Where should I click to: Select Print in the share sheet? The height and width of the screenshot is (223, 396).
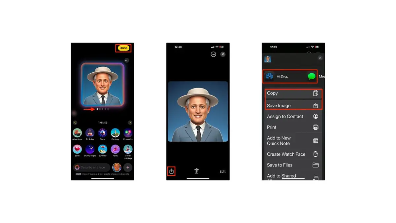pyautogui.click(x=293, y=127)
